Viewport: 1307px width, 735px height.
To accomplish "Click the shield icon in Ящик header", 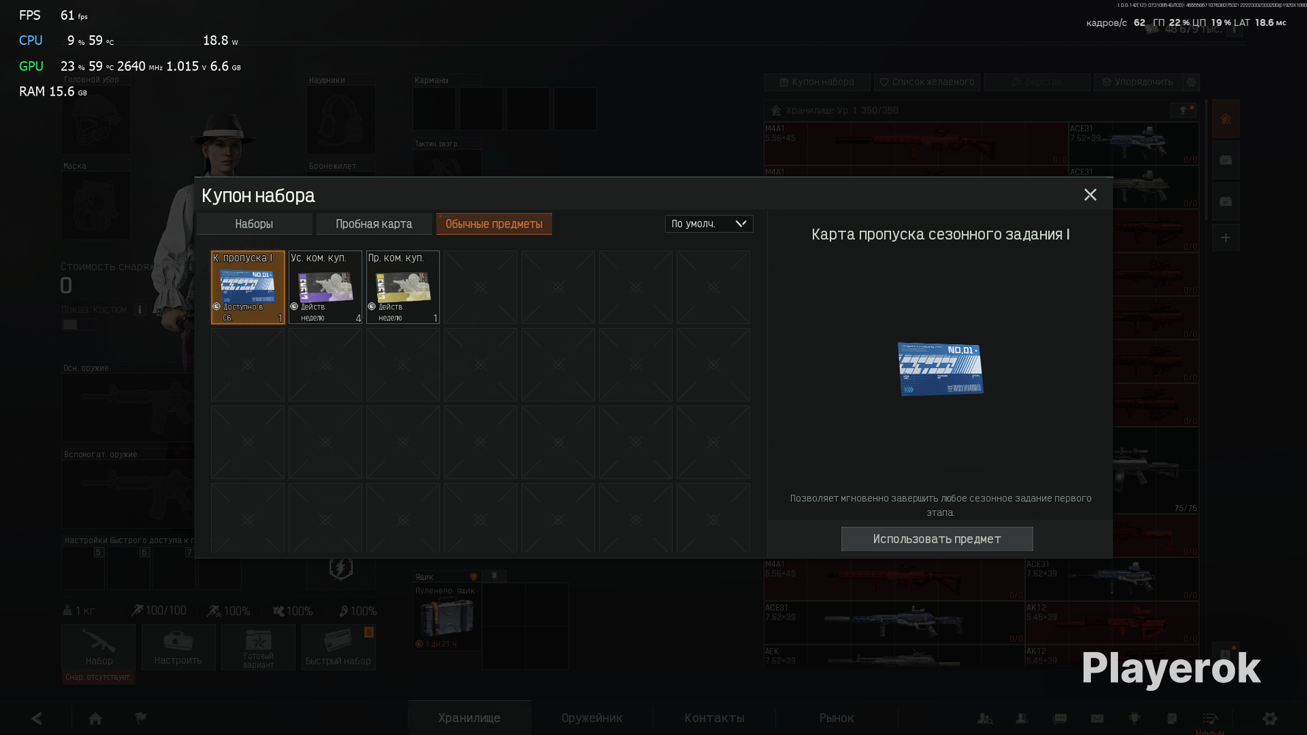I will pyautogui.click(x=473, y=577).
